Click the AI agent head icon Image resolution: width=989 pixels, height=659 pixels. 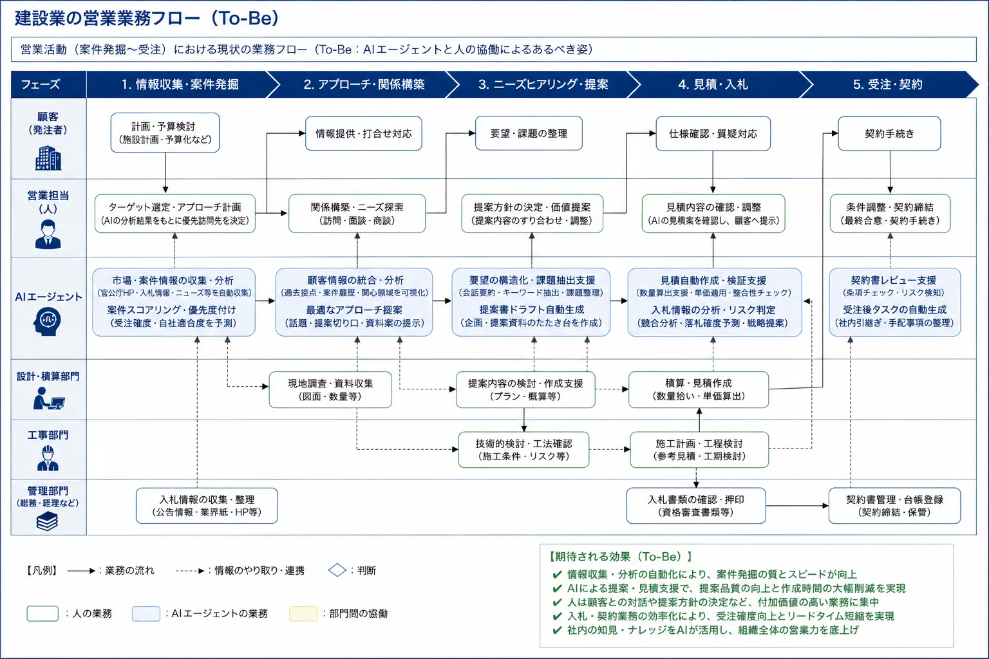[x=48, y=320]
